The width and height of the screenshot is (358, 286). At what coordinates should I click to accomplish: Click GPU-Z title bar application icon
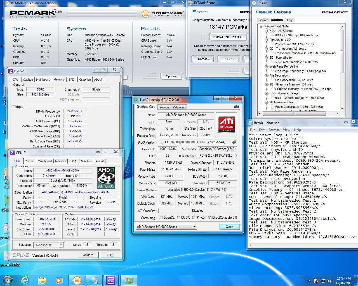click(x=136, y=99)
